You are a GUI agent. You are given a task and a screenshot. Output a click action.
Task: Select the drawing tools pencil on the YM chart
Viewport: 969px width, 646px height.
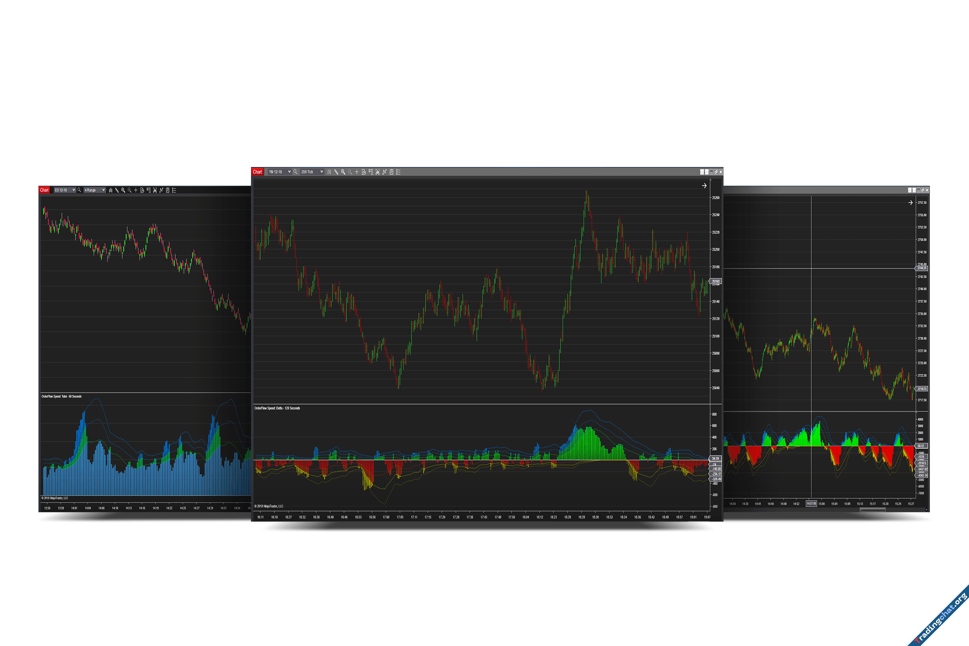click(x=336, y=172)
